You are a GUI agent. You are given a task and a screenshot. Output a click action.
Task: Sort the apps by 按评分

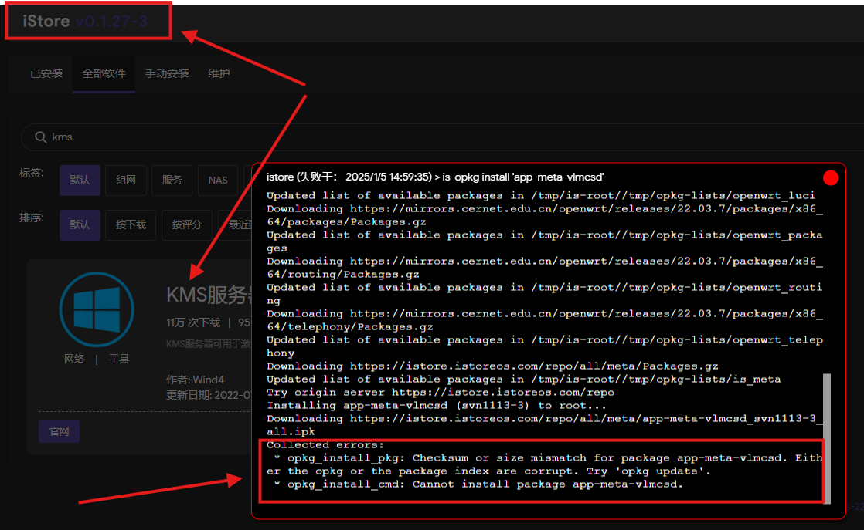coord(186,224)
